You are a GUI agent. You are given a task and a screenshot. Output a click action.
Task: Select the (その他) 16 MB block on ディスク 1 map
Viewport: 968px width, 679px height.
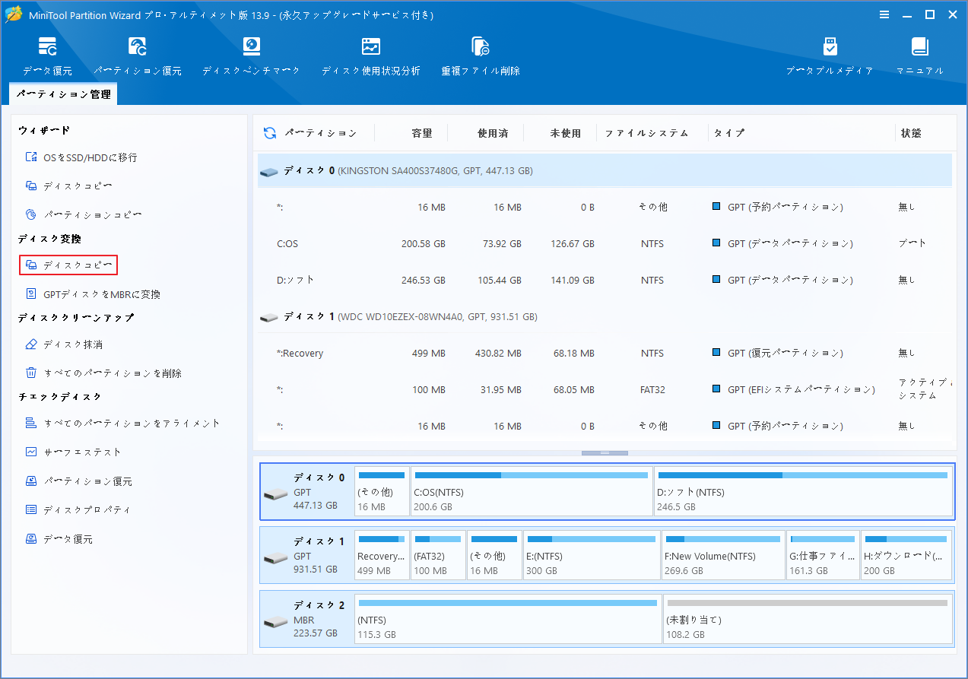[494, 555]
